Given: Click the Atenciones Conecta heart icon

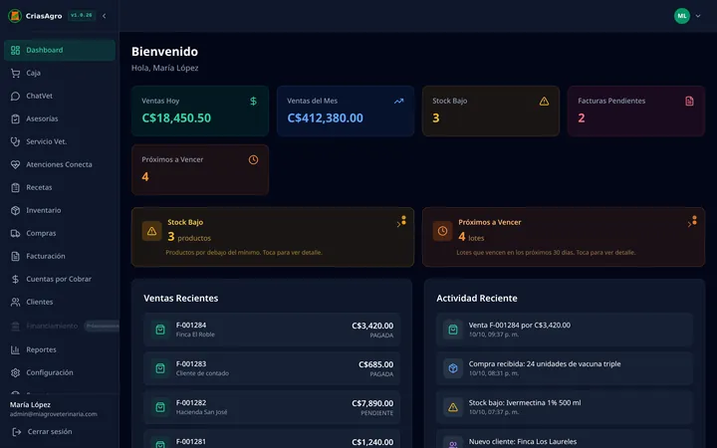Looking at the screenshot, I should point(16,164).
